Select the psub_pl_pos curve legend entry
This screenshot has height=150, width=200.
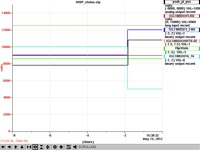[x=182, y=2]
